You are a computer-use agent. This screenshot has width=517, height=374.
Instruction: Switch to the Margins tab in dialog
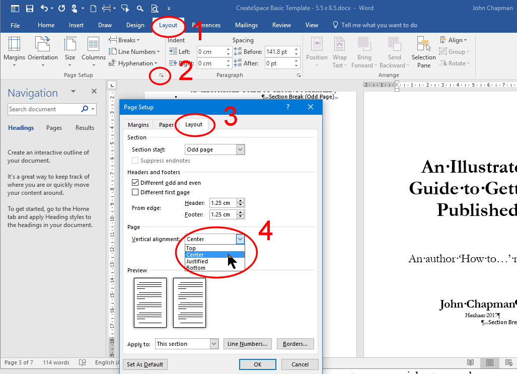pos(138,125)
